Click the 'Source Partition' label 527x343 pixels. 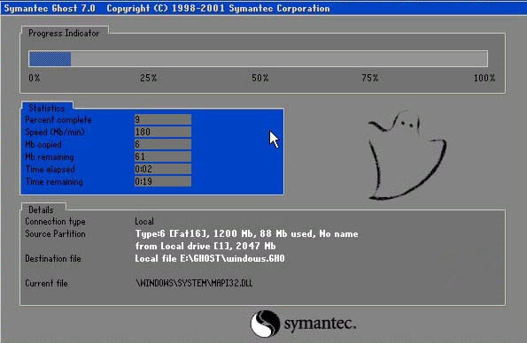pos(55,234)
